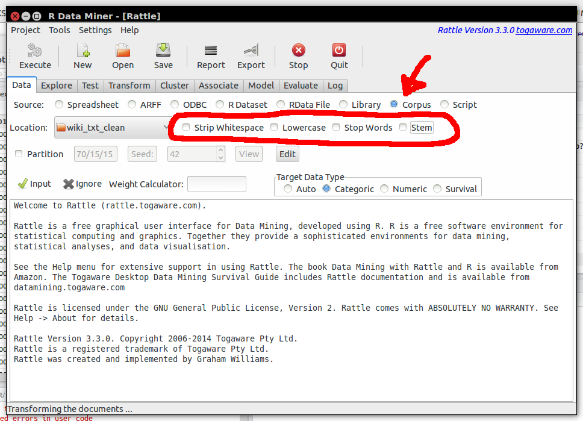Select the Library source radio button
The image size is (583, 421).
(343, 105)
